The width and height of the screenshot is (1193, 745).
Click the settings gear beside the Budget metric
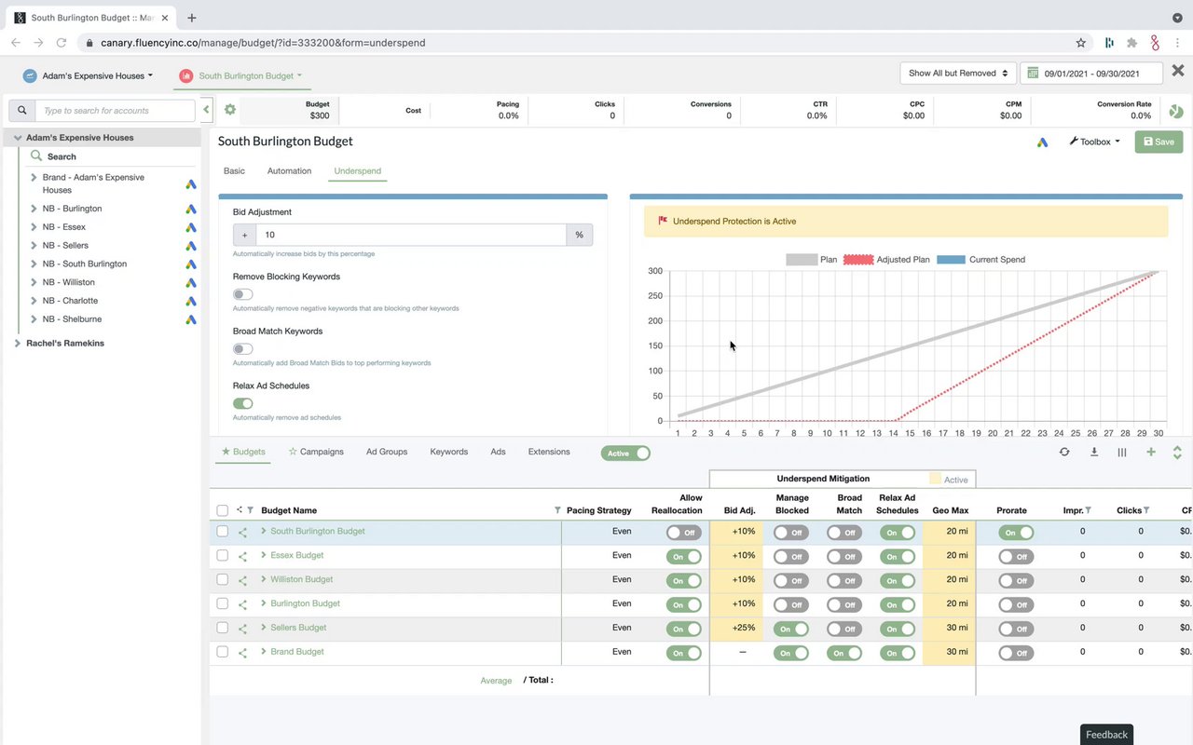pyautogui.click(x=230, y=110)
